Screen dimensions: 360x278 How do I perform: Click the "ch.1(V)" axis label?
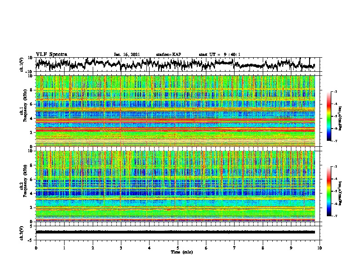point(22,65)
